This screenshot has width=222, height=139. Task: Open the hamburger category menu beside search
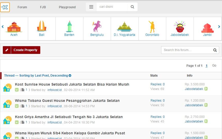pos(91,7)
